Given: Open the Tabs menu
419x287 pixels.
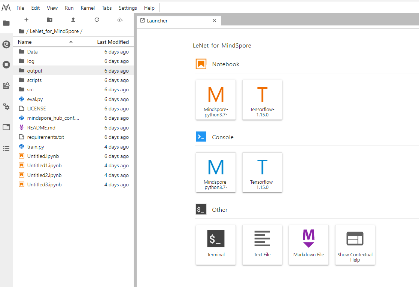Looking at the screenshot, I should pyautogui.click(x=107, y=8).
